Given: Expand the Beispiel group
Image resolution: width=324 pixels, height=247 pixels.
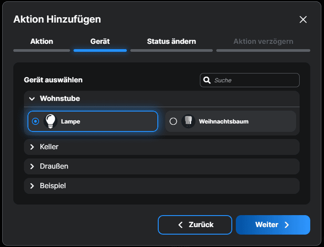Looking at the screenshot, I should pyautogui.click(x=32, y=186).
